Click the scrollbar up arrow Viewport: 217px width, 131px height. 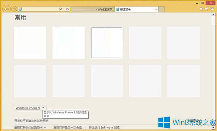point(213,14)
